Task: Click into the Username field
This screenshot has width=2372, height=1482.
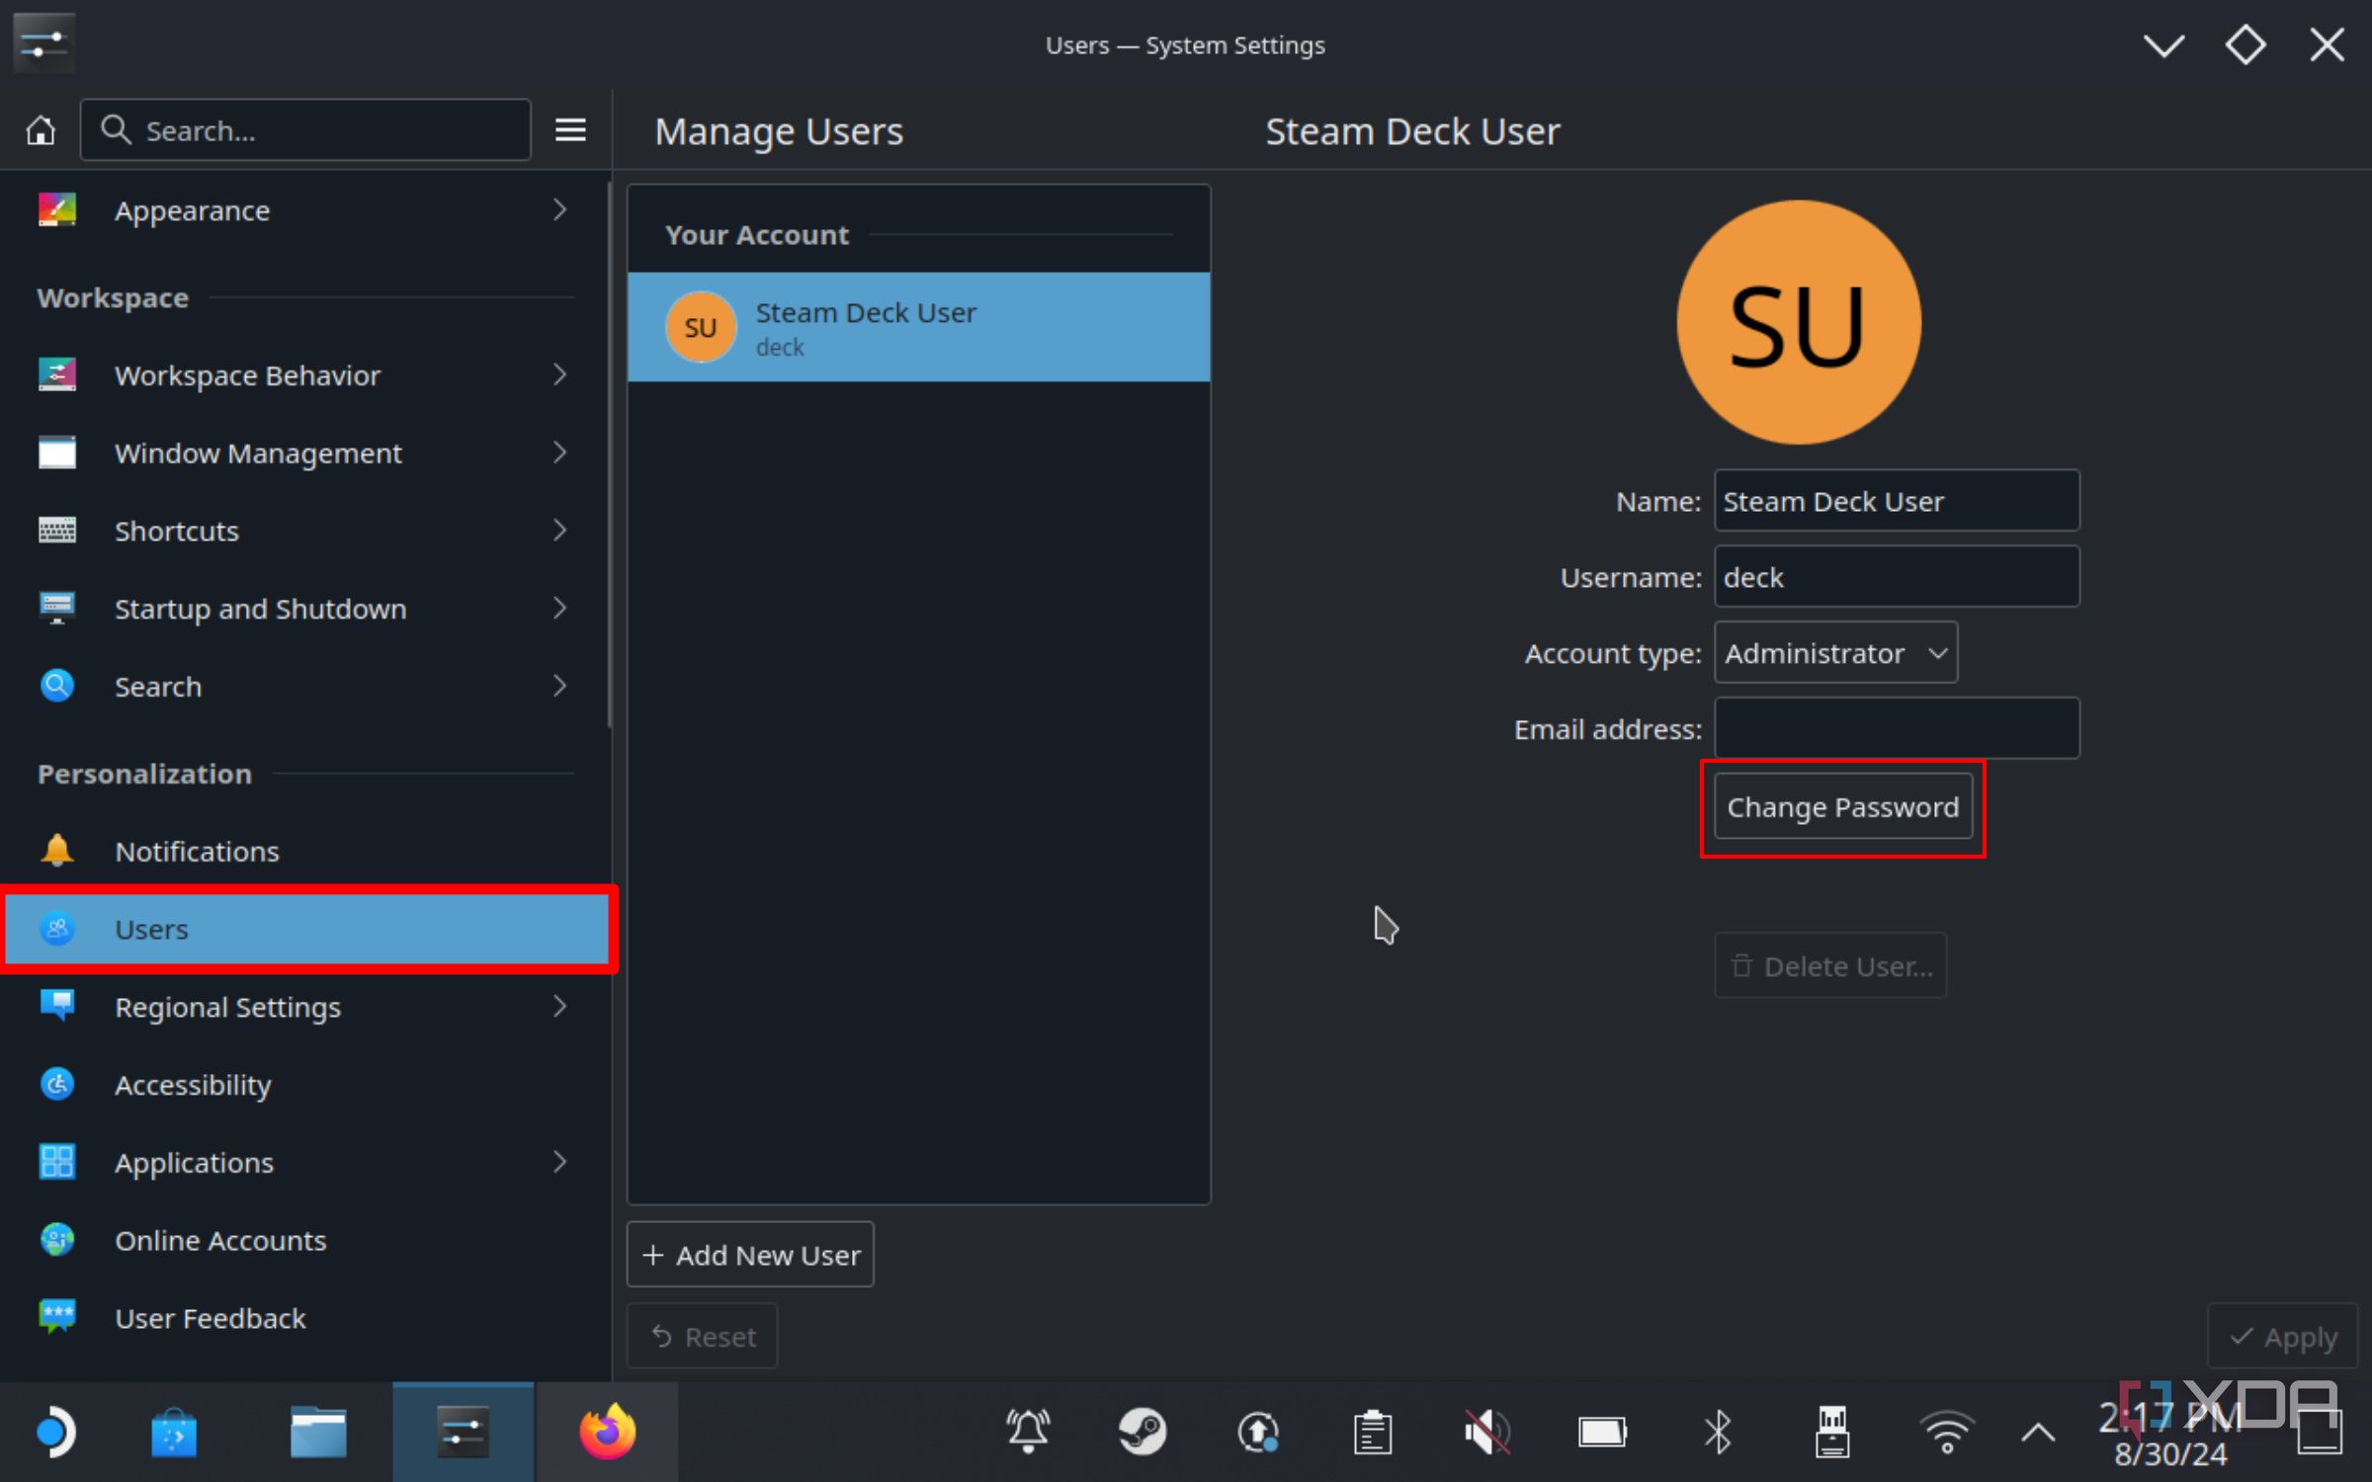Action: [1897, 576]
